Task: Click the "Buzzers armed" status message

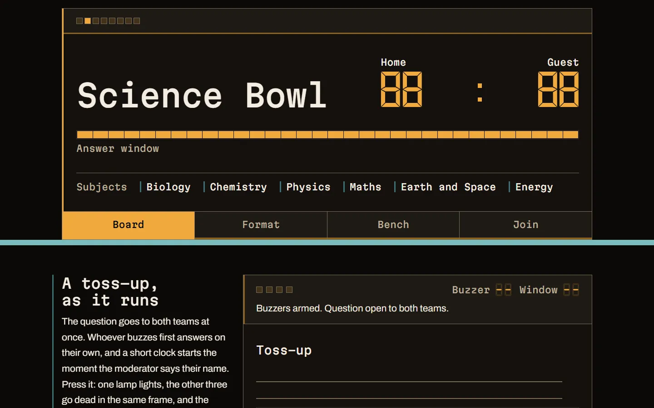Action: [352, 308]
